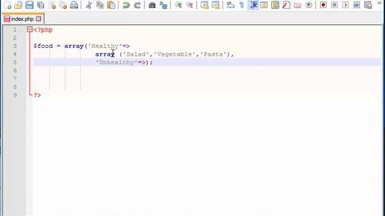Image resolution: width=385 pixels, height=216 pixels.
Task: Click the 'array' keyword on line 4
Action: pos(105,54)
